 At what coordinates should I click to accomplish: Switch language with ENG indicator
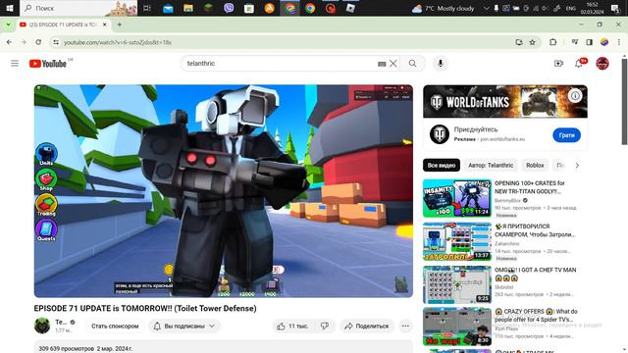point(571,8)
